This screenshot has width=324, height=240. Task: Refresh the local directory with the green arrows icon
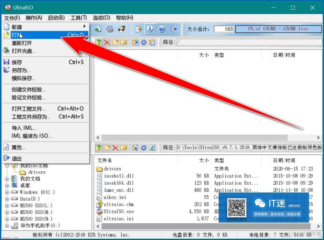coord(152,148)
